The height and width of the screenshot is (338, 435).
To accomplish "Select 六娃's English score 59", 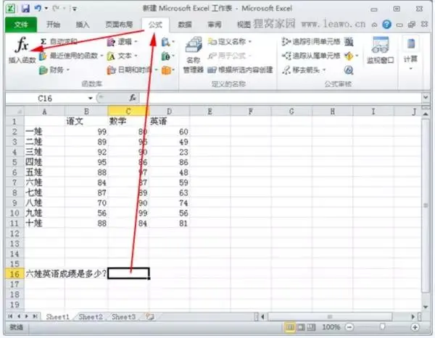I will [x=169, y=182].
